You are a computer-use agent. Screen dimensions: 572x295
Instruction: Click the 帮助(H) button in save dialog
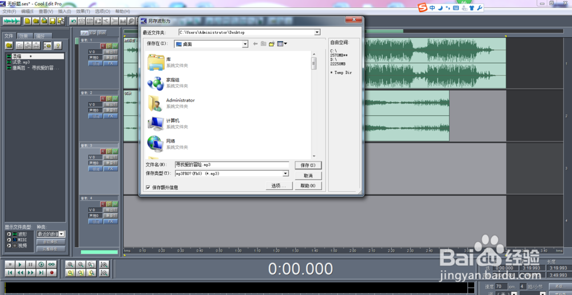tap(308, 186)
